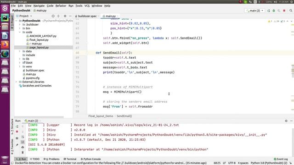
Task: Open the Edit menu
Action: [x=20, y=6]
